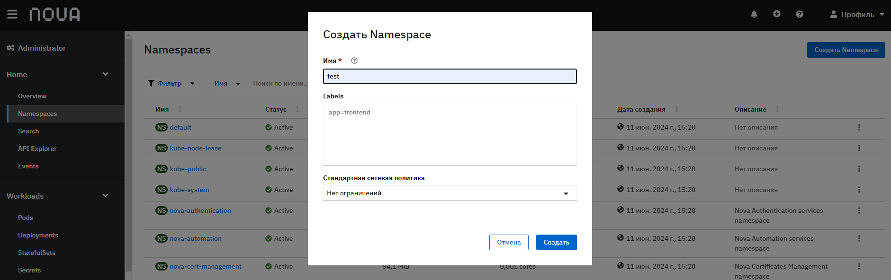Go to Deployments in the sidebar
This screenshot has width=891, height=280.
pyautogui.click(x=38, y=235)
